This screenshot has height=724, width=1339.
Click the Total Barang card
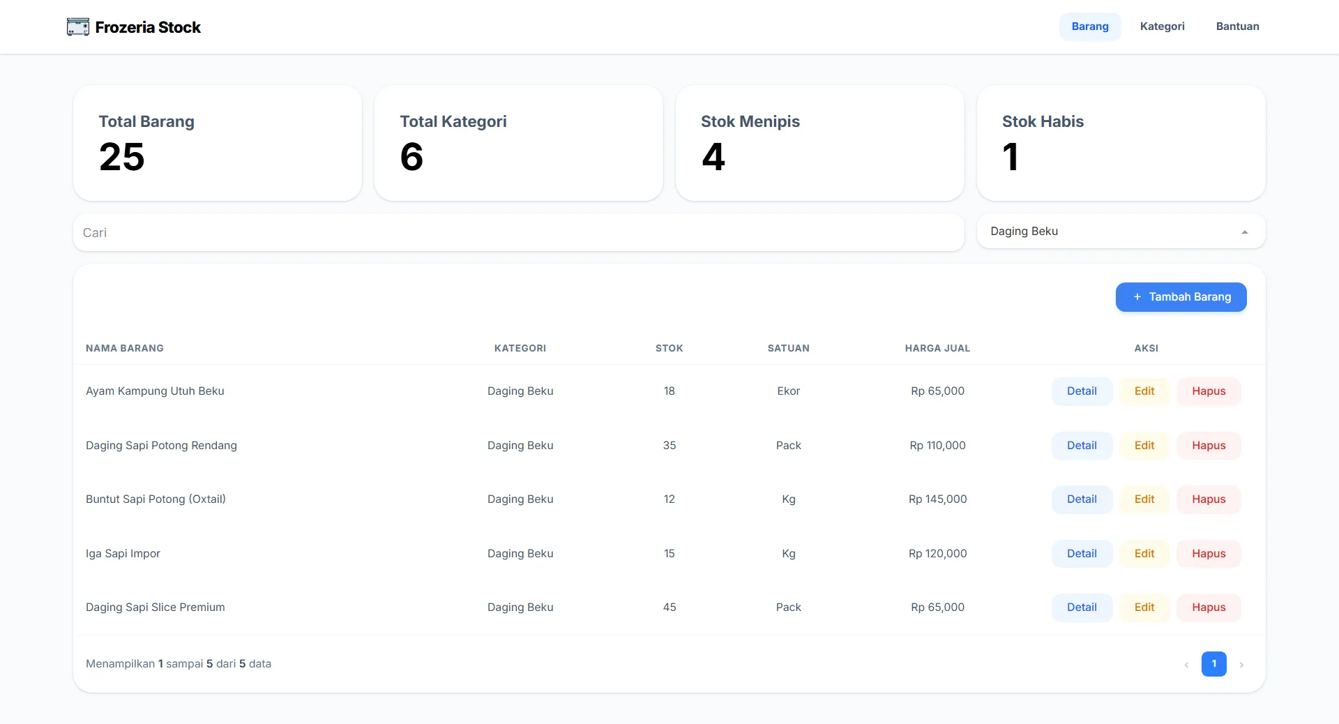coord(218,144)
